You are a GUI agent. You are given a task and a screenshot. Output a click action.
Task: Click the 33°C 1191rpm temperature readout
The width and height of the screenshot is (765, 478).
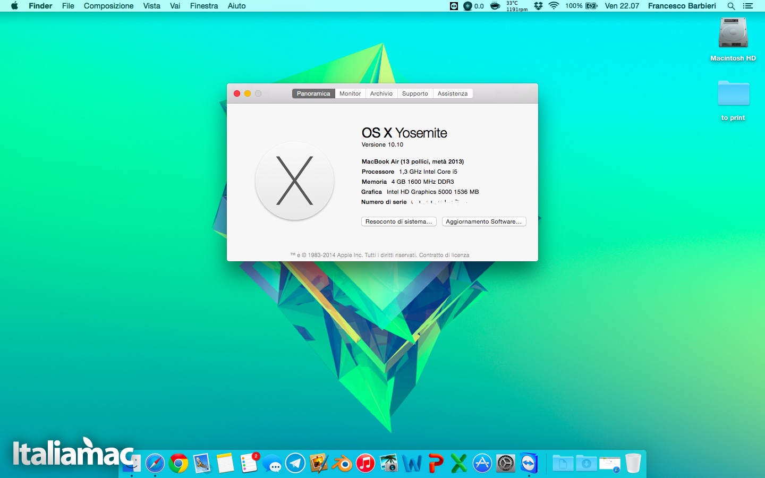[x=516, y=6]
